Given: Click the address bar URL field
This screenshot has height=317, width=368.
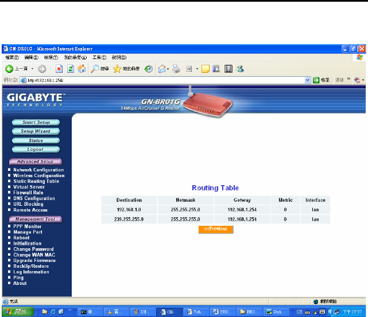Looking at the screenshot, I should 165,80.
